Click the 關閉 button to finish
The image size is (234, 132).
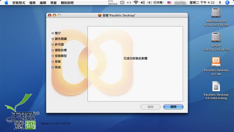[173, 107]
